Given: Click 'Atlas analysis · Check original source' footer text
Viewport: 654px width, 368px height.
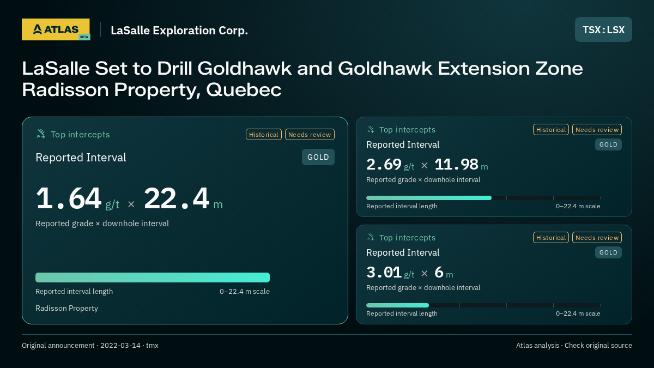Looking at the screenshot, I should (x=574, y=346).
